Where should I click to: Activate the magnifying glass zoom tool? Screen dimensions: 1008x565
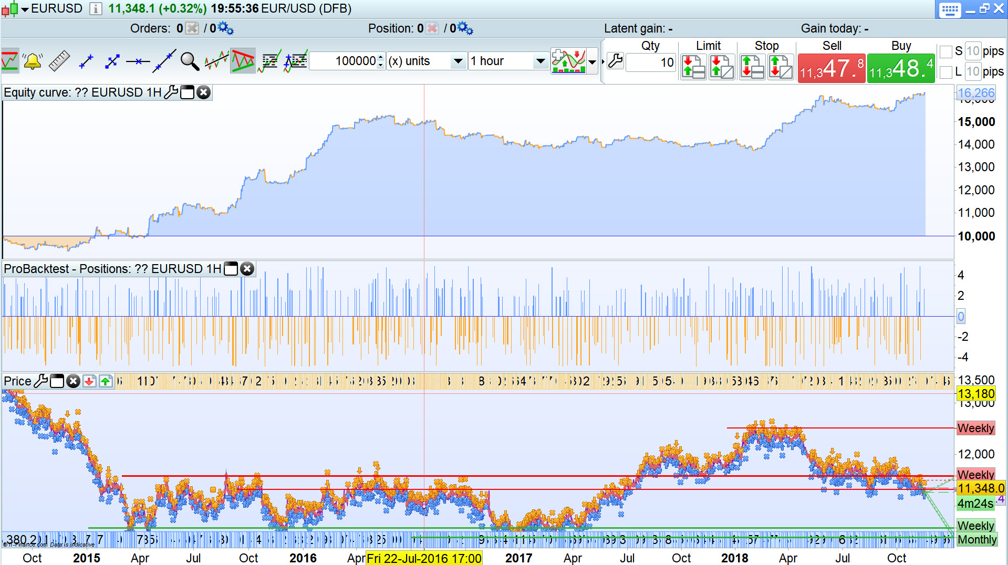pyautogui.click(x=190, y=61)
